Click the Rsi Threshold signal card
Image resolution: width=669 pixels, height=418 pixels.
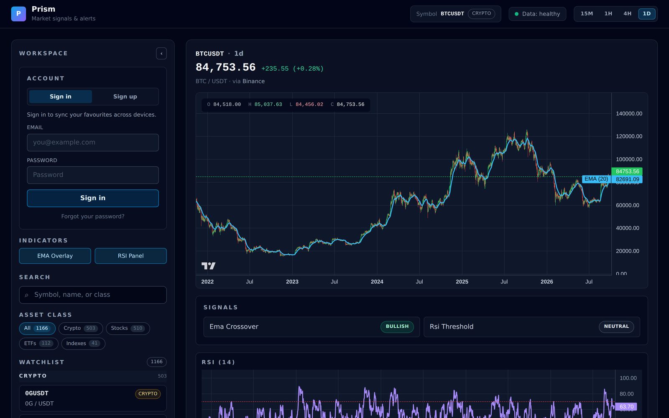tap(531, 327)
